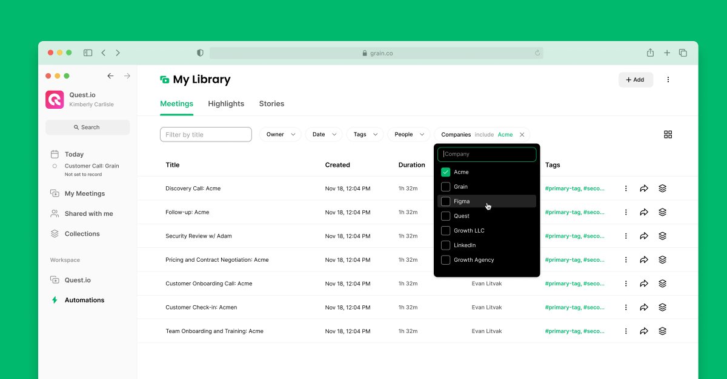Click the Grain logo next to My Library

point(164,79)
